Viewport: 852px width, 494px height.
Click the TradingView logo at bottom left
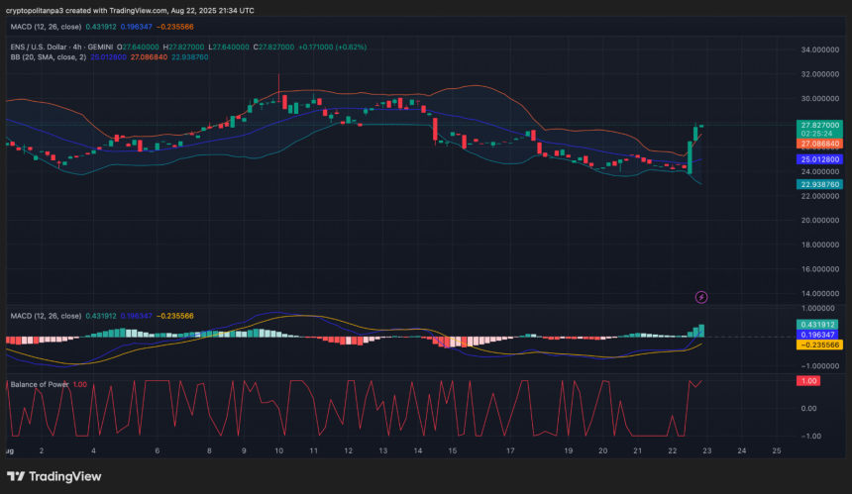54,476
